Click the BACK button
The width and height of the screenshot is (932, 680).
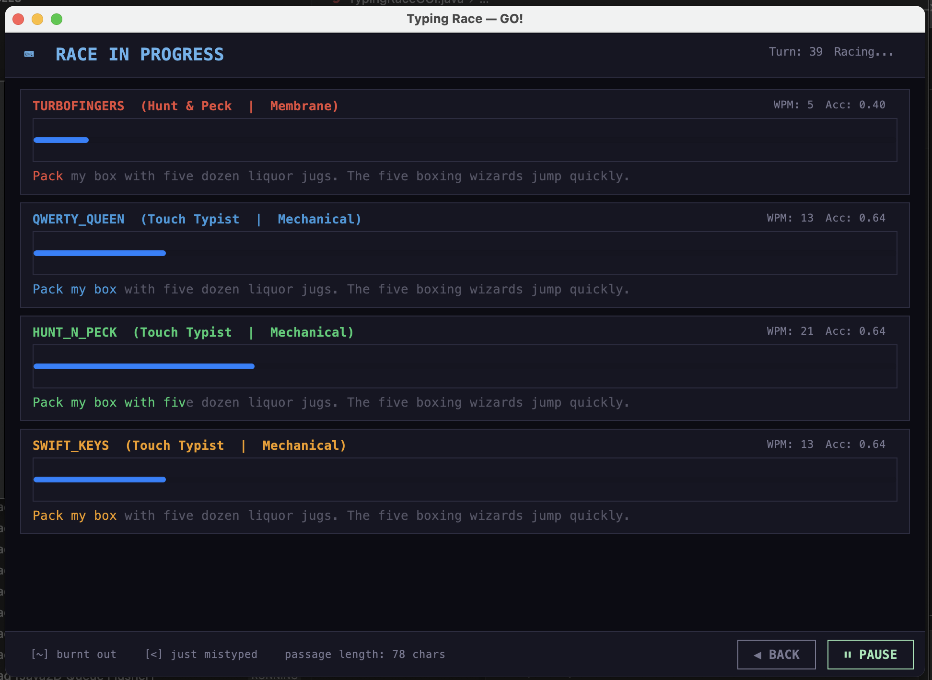(x=776, y=654)
